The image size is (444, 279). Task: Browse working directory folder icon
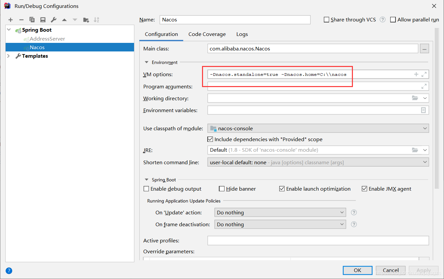415,98
